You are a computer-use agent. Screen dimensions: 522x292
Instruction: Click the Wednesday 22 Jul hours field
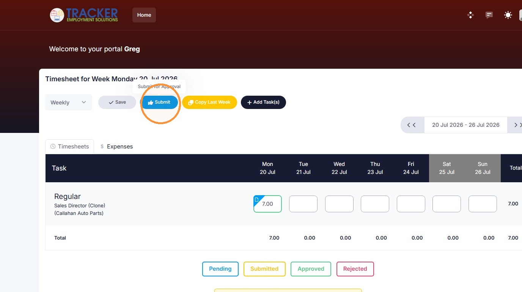[339, 204]
